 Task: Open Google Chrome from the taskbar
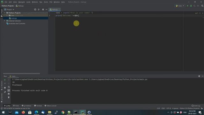coord(63,112)
